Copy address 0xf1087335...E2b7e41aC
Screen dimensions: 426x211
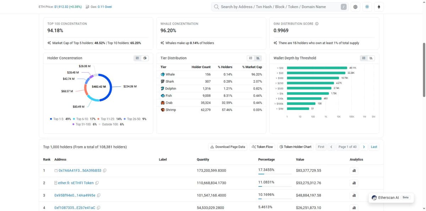pyautogui.click(x=99, y=208)
